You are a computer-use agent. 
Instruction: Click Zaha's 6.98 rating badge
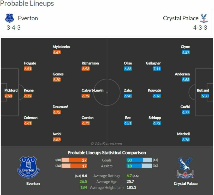(x=128, y=96)
